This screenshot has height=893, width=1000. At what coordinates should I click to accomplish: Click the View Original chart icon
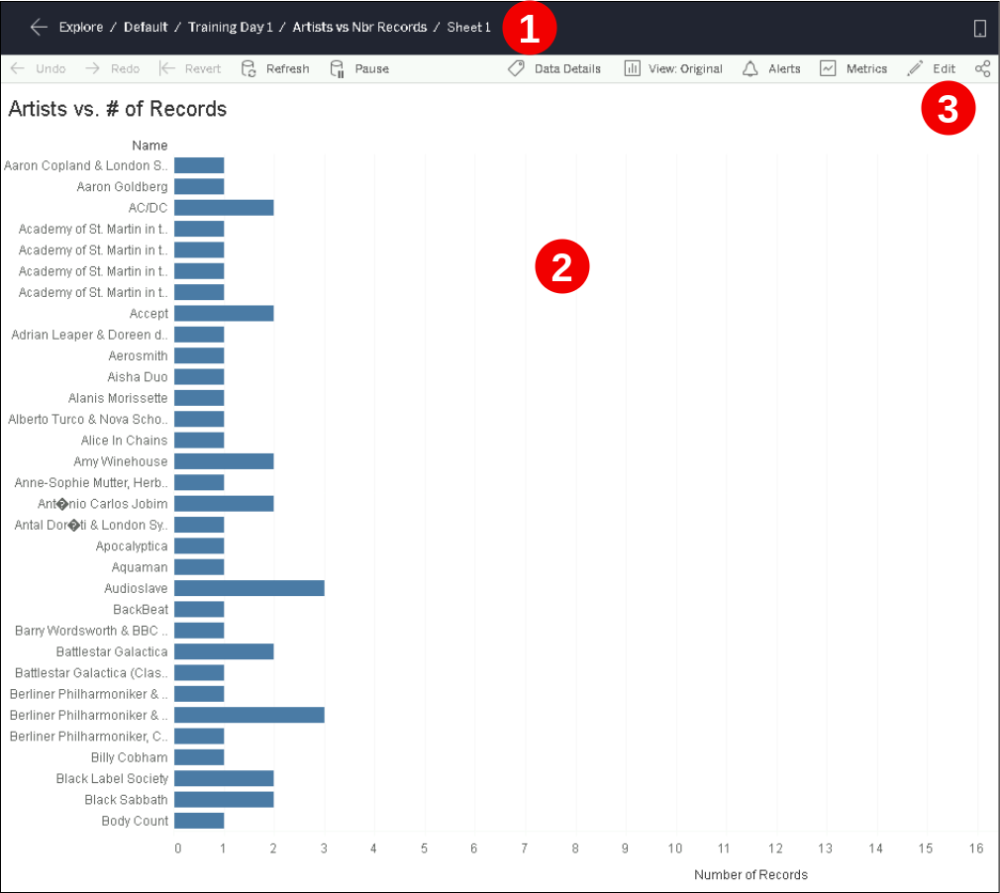632,68
